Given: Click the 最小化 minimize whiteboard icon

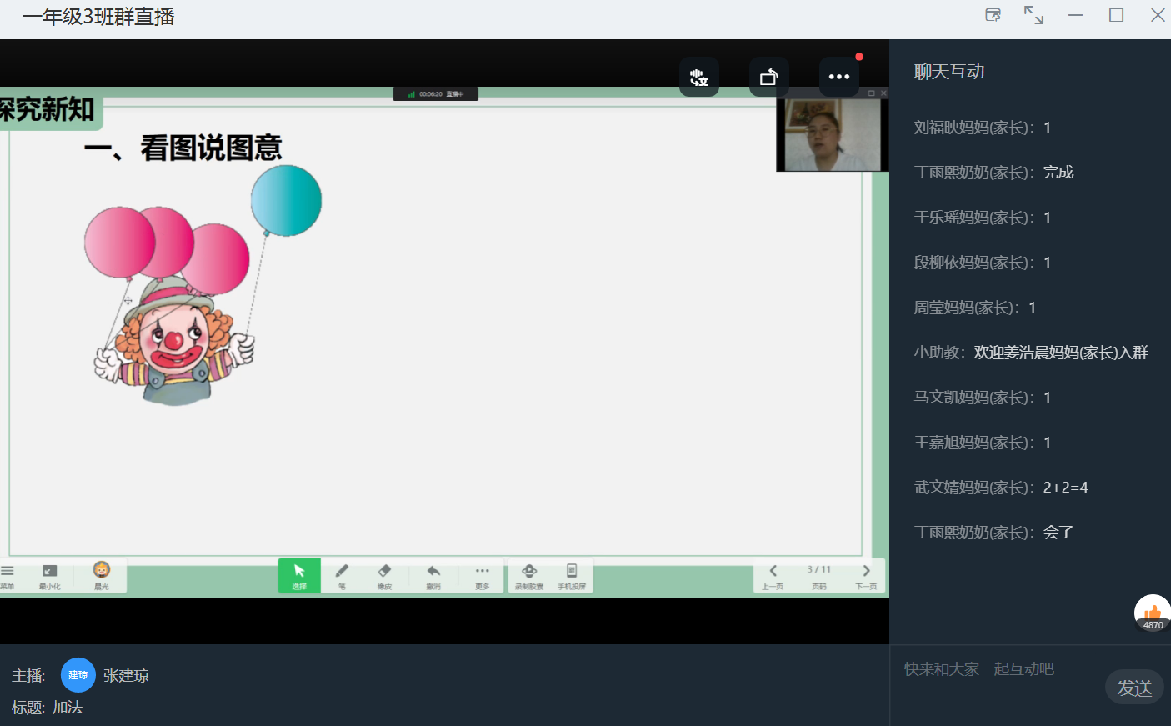Looking at the screenshot, I should click(50, 575).
